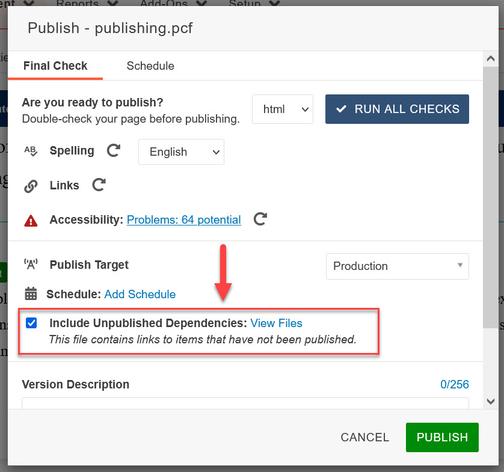This screenshot has width=504, height=472.
Task: Click the green Publish button
Action: (442, 437)
